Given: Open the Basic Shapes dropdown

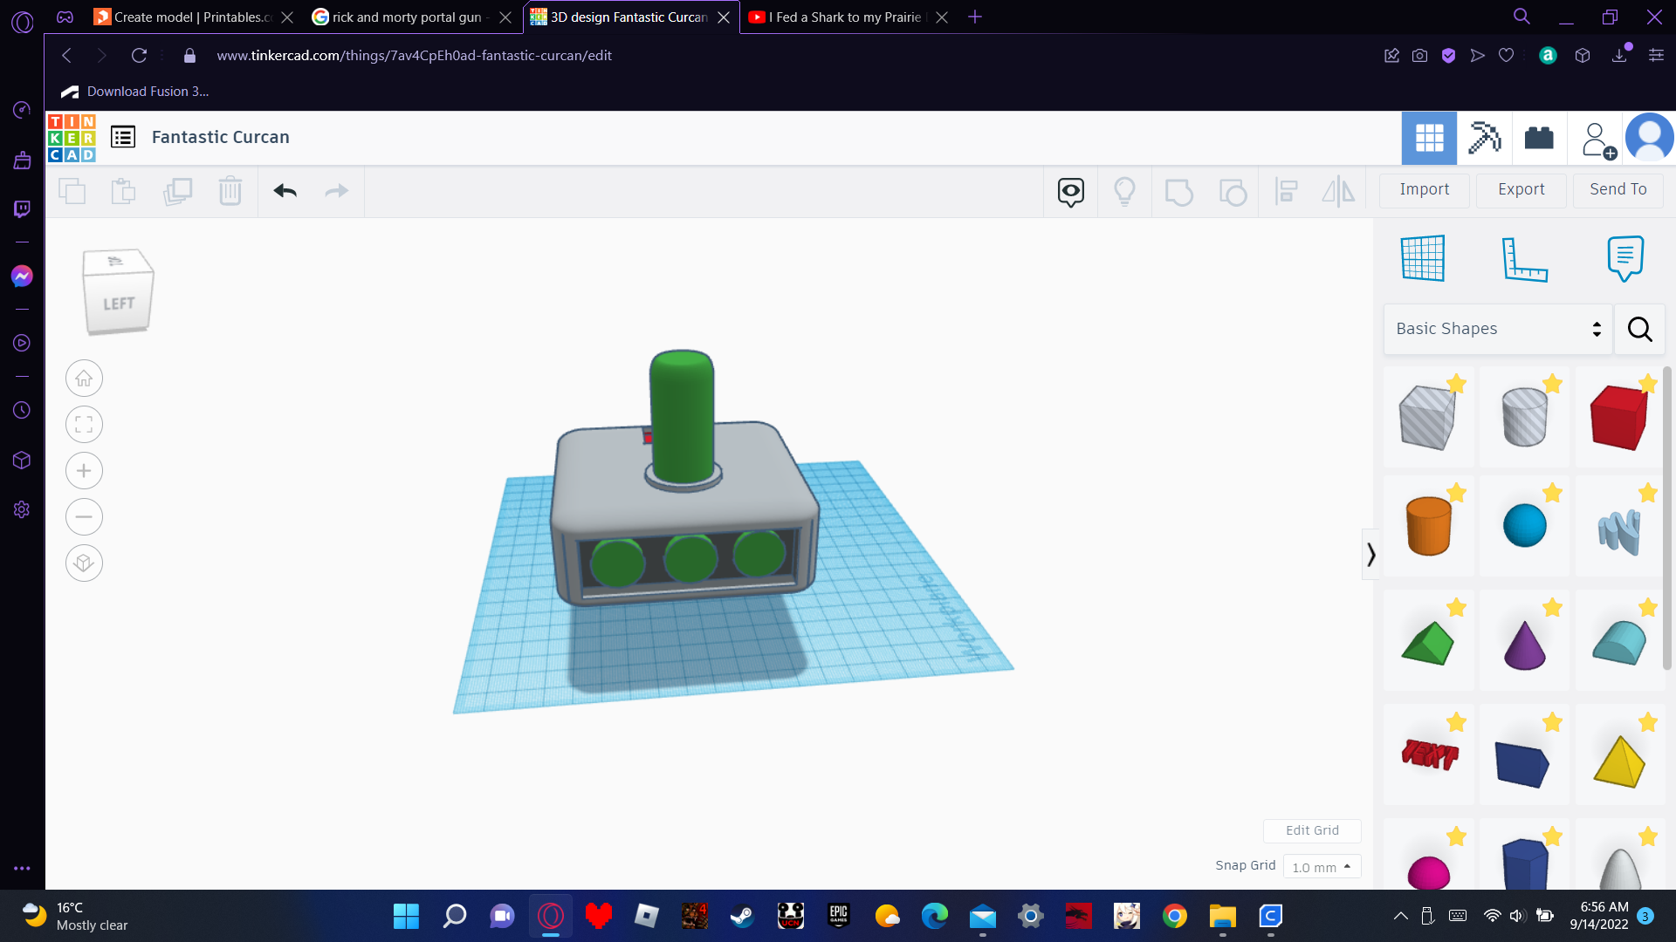Looking at the screenshot, I should click(x=1498, y=329).
